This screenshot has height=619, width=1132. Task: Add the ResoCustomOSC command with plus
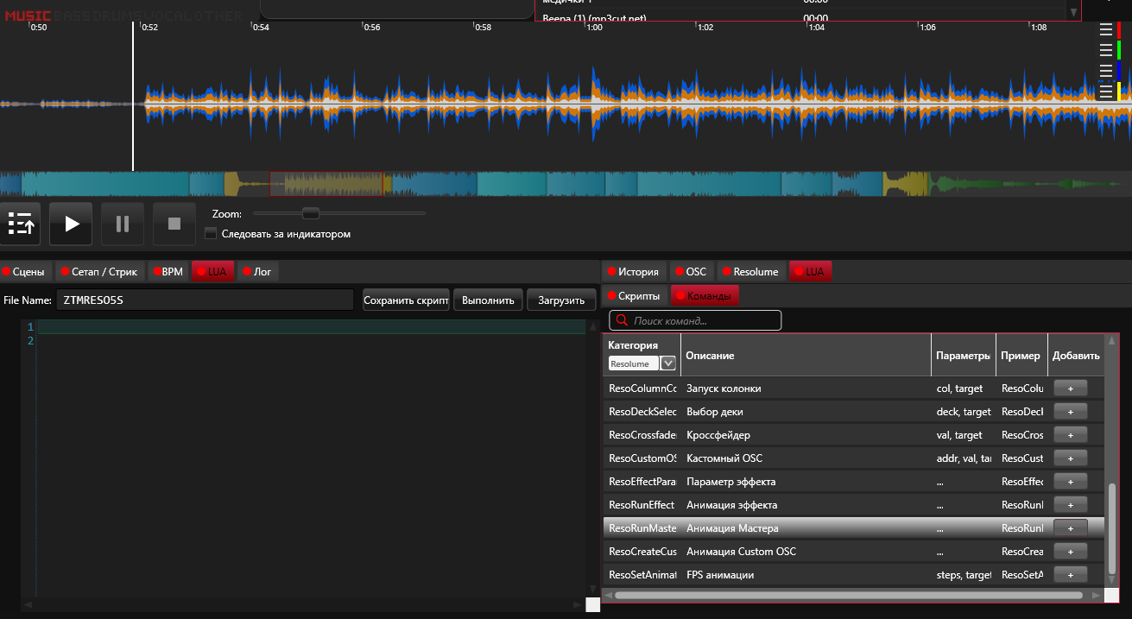[x=1071, y=458]
